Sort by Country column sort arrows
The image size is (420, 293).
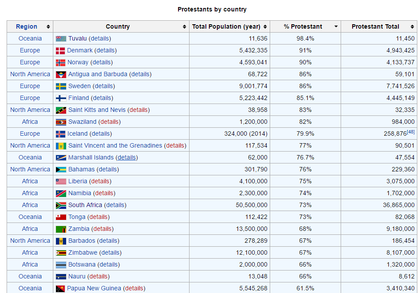click(x=184, y=27)
